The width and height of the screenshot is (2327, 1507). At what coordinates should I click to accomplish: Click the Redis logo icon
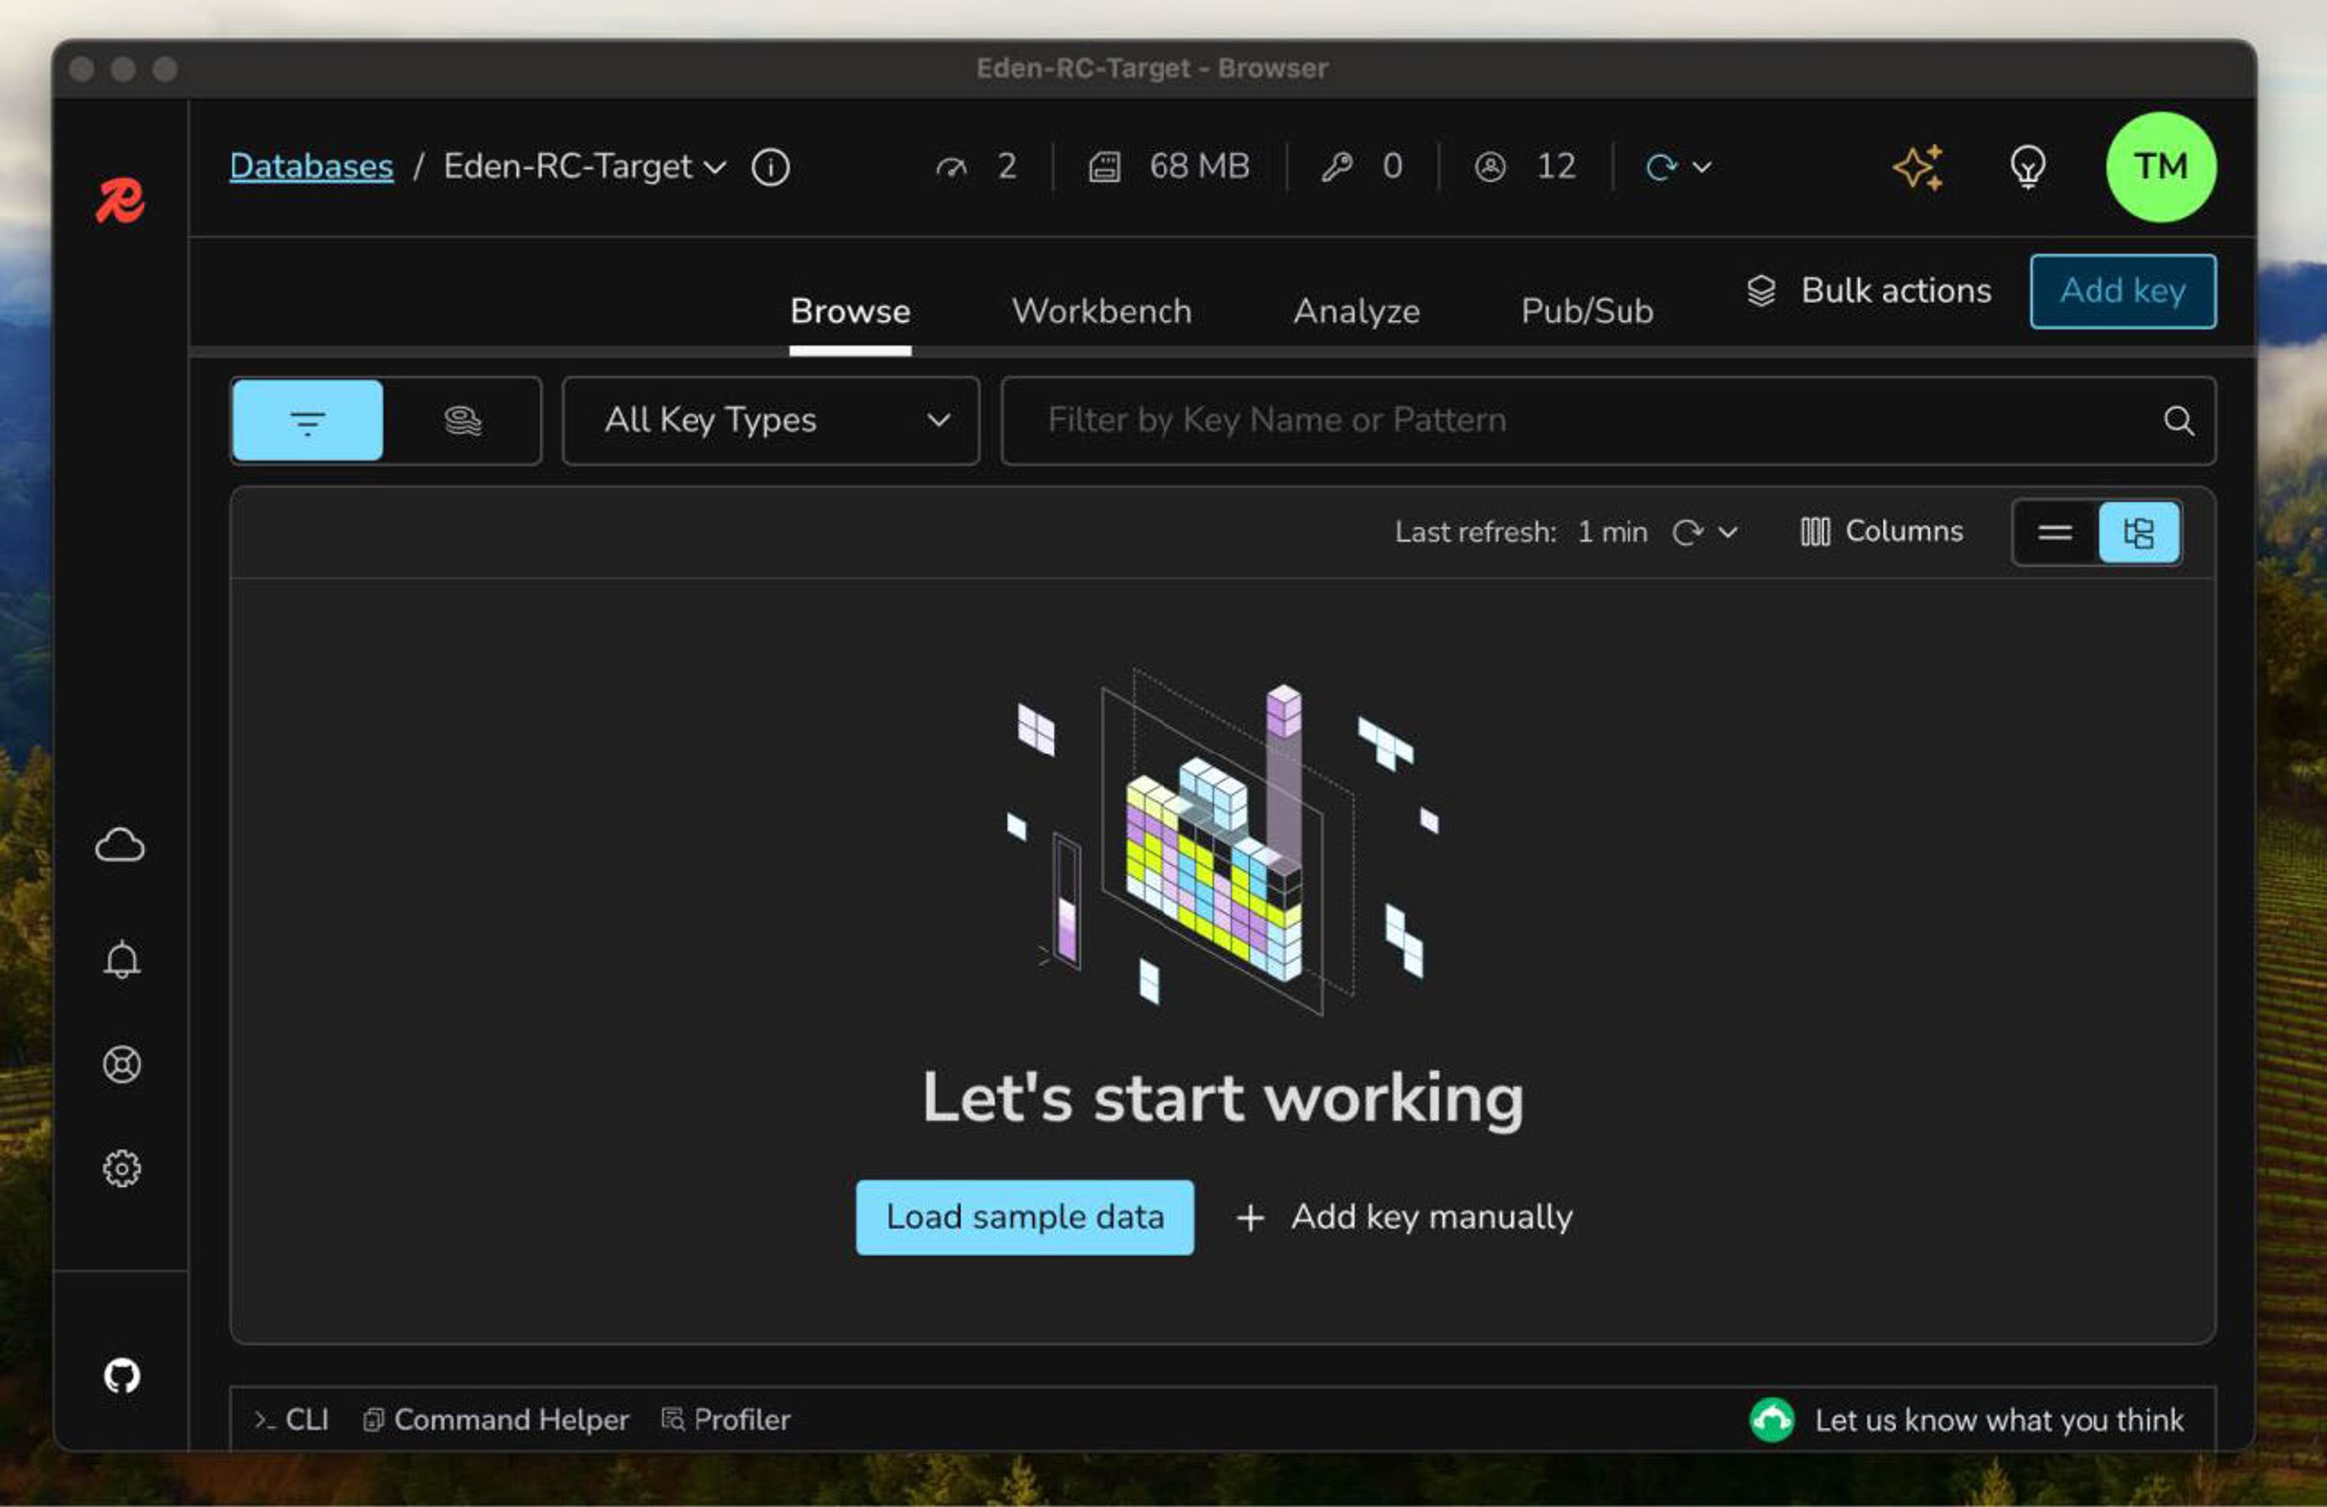pos(119,201)
